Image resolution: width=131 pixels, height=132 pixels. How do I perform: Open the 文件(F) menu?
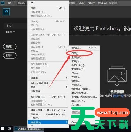(x=11, y=3)
